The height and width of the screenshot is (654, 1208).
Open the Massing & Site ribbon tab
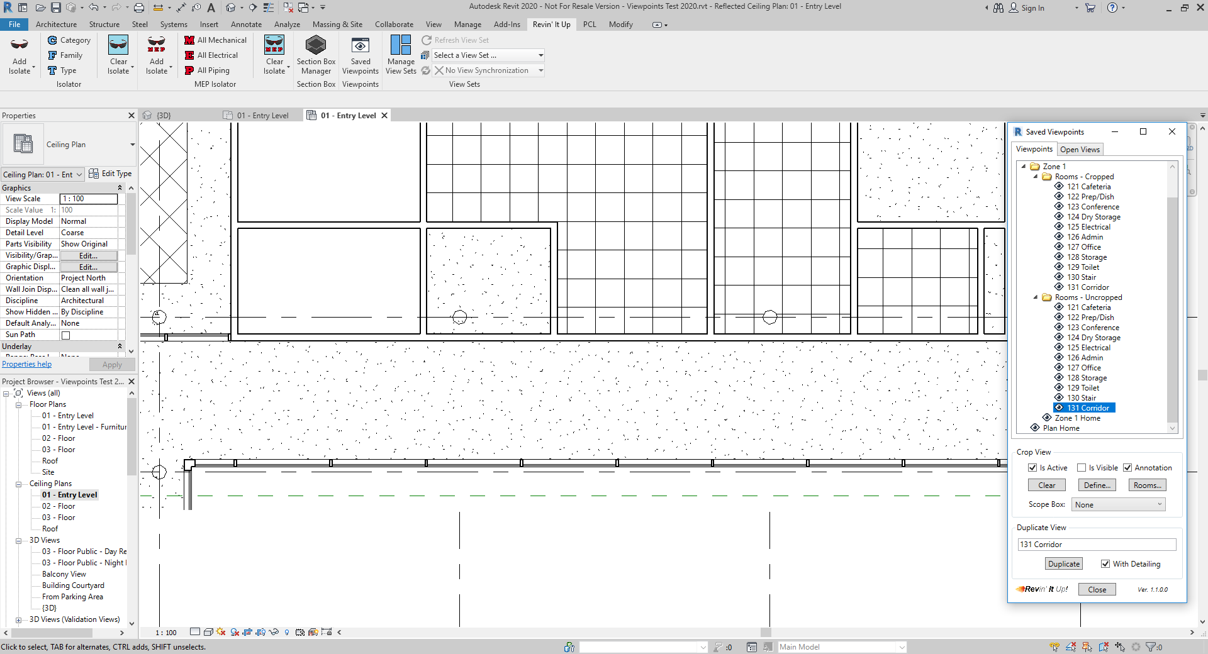point(337,25)
